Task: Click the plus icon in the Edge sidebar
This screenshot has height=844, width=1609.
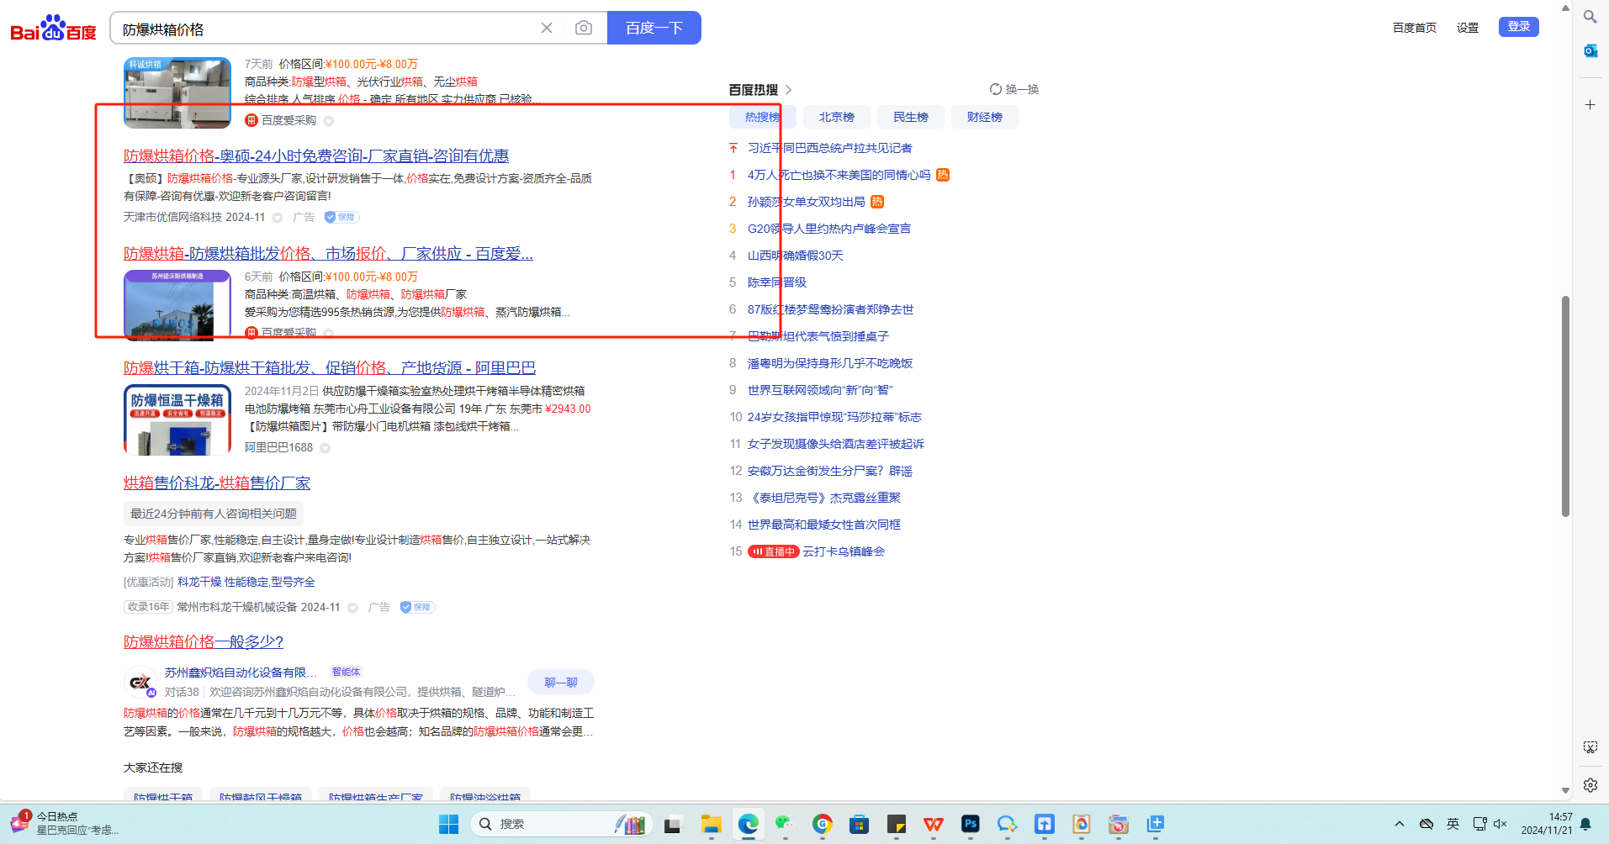Action: click(x=1590, y=105)
